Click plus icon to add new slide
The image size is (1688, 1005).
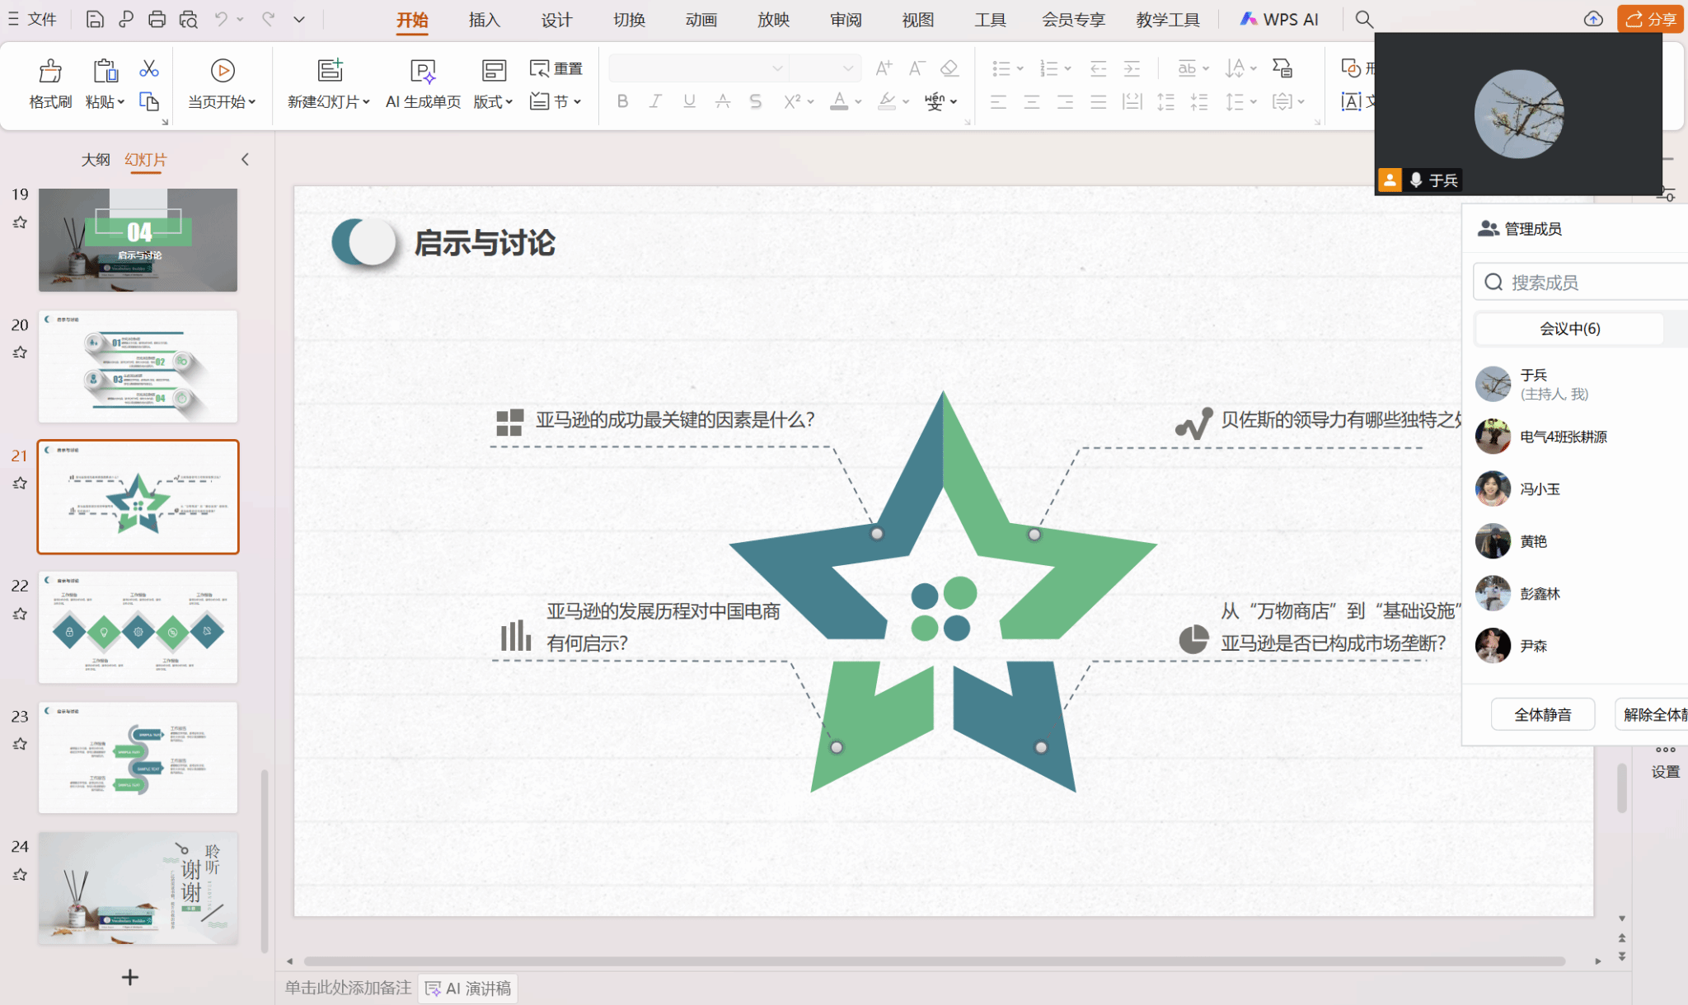(x=130, y=977)
